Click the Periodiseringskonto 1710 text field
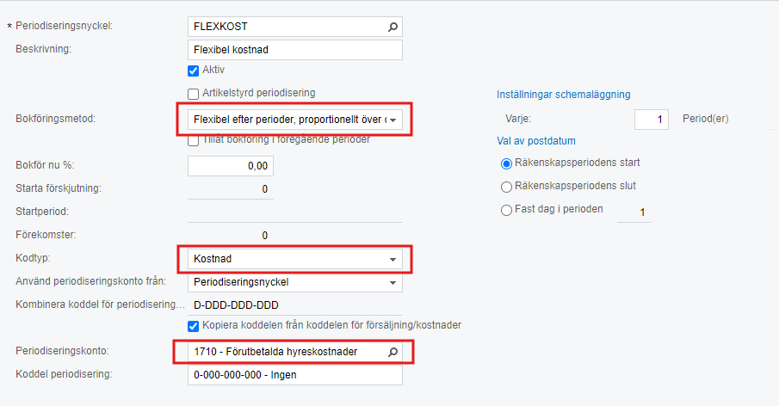The width and height of the screenshot is (779, 406). pyautogui.click(x=287, y=352)
